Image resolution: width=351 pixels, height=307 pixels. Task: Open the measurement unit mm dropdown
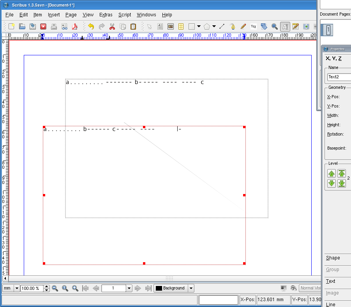point(17,288)
